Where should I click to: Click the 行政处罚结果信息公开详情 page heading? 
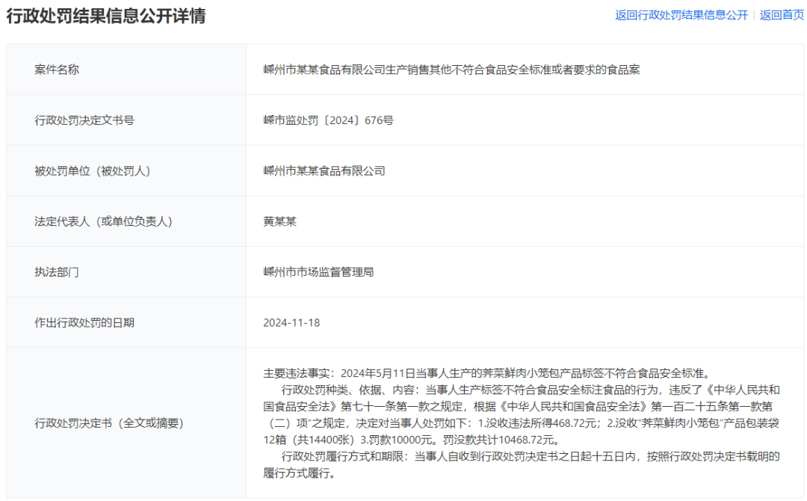pos(106,16)
